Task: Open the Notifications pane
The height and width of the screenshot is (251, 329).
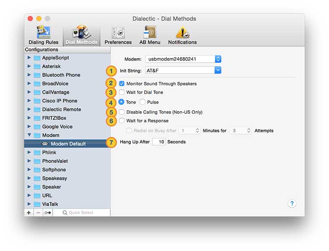Action: click(x=182, y=35)
